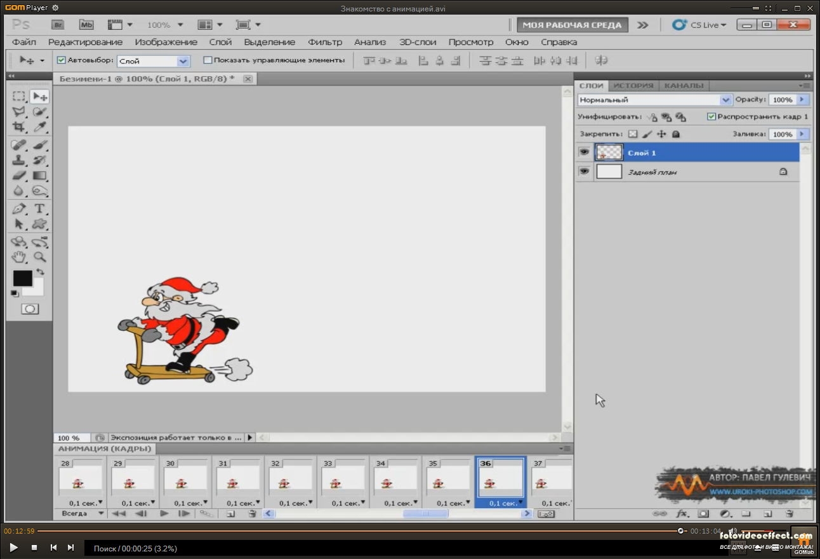Reset default foreground and background colors
The height and width of the screenshot is (559, 820).
(15, 293)
